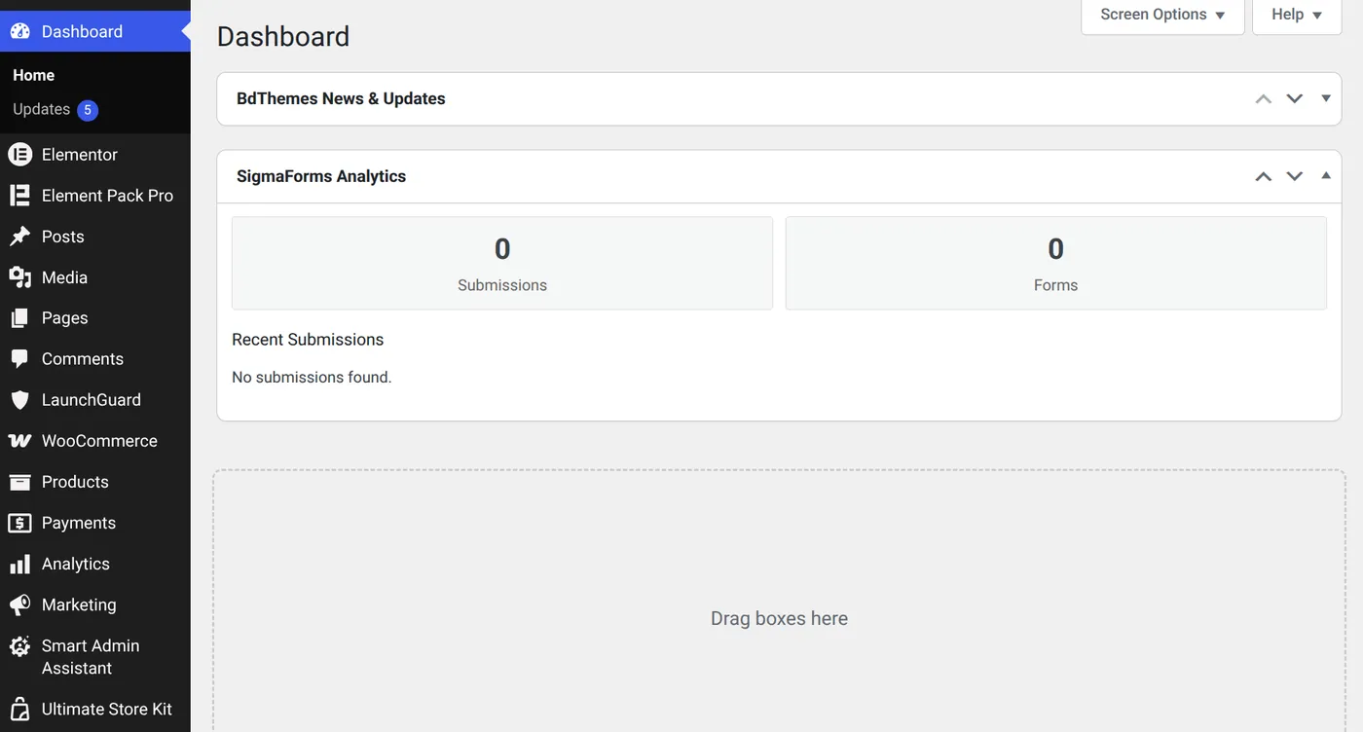Screen dimensions: 1363x732
Task: Click the Submissions count card
Action: pyautogui.click(x=502, y=263)
